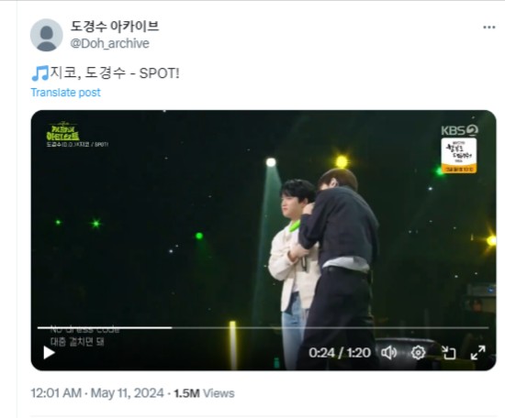Mute the video using the speaker icon
Image resolution: width=505 pixels, height=418 pixels.
click(389, 353)
